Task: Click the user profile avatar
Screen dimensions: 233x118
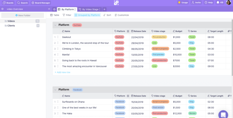Action: (x=228, y=2)
